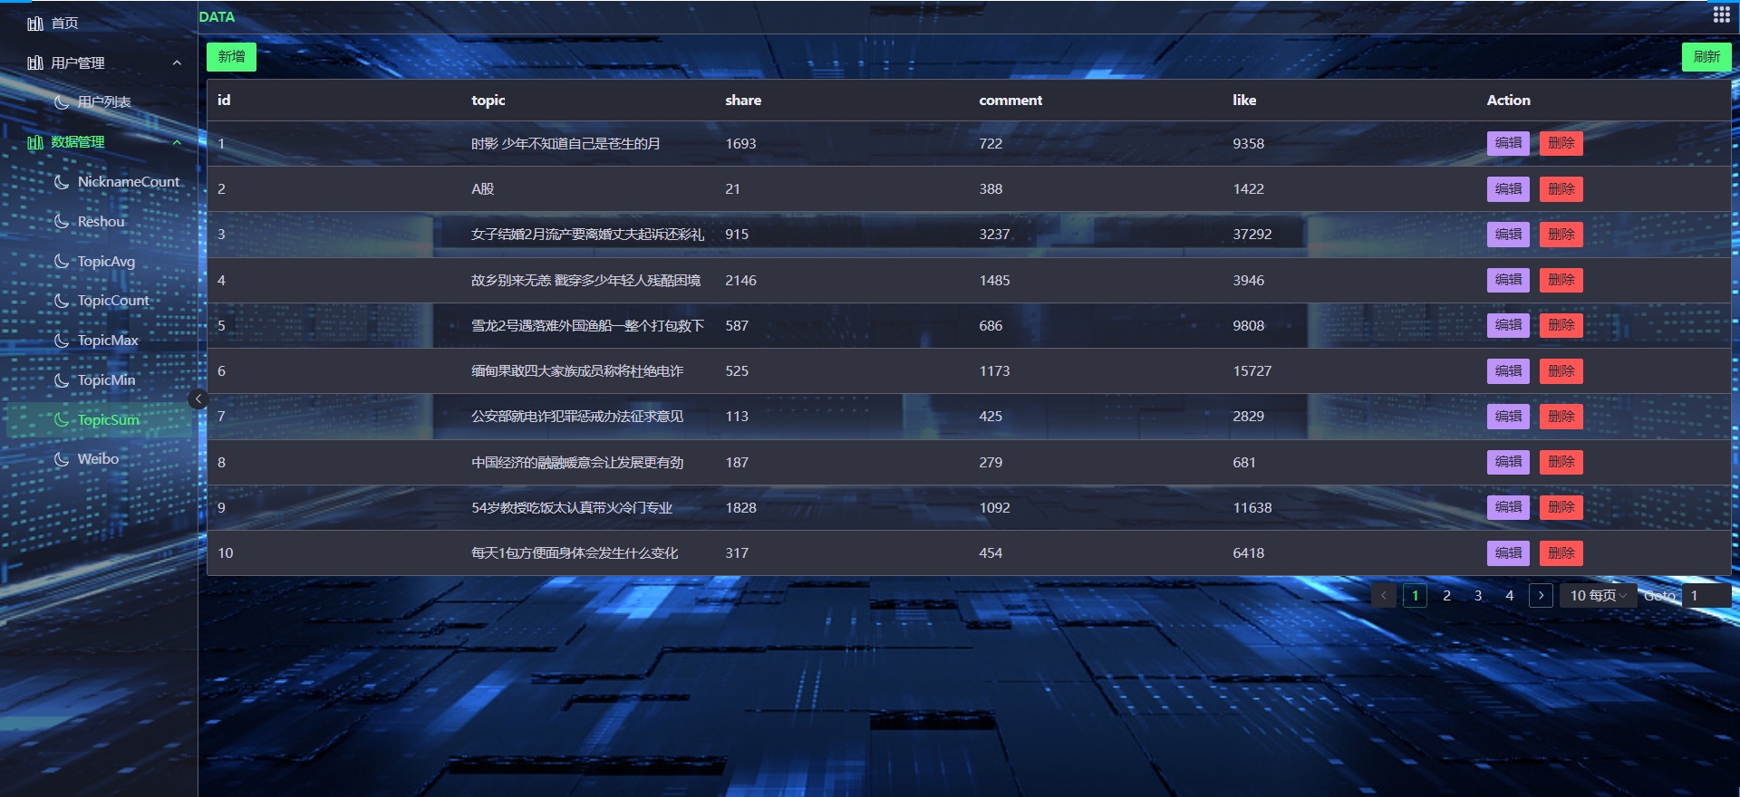
Task: Click the moon icon beside TopicMax
Action: pyautogui.click(x=62, y=341)
